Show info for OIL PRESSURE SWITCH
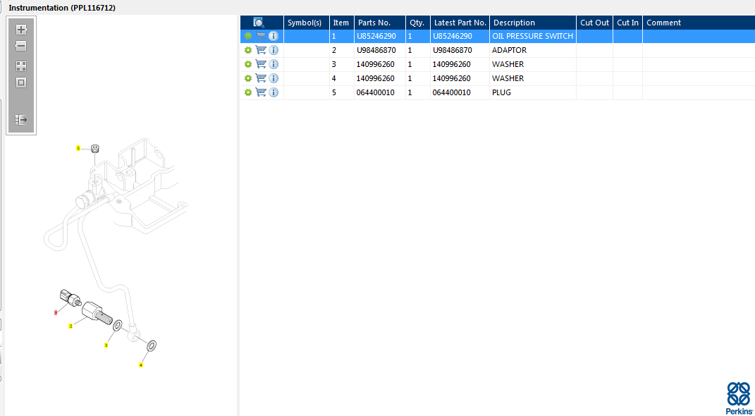This screenshot has height=416, width=755. 274,36
